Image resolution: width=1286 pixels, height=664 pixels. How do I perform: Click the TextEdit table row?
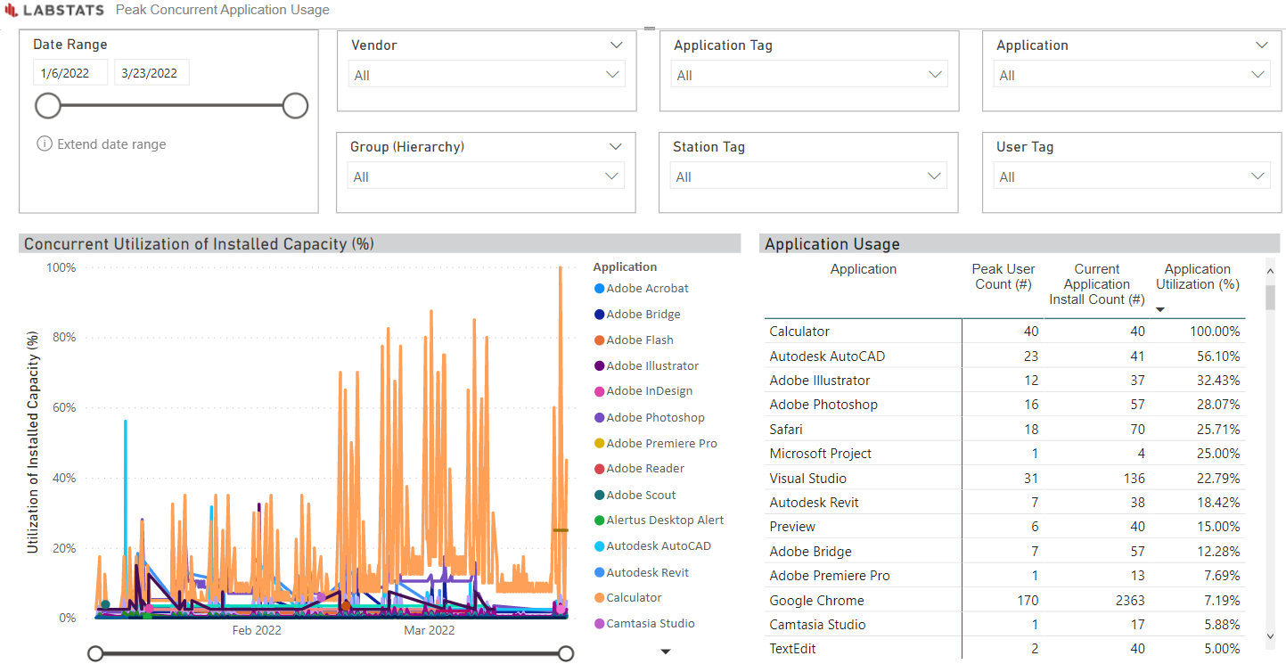1005,649
